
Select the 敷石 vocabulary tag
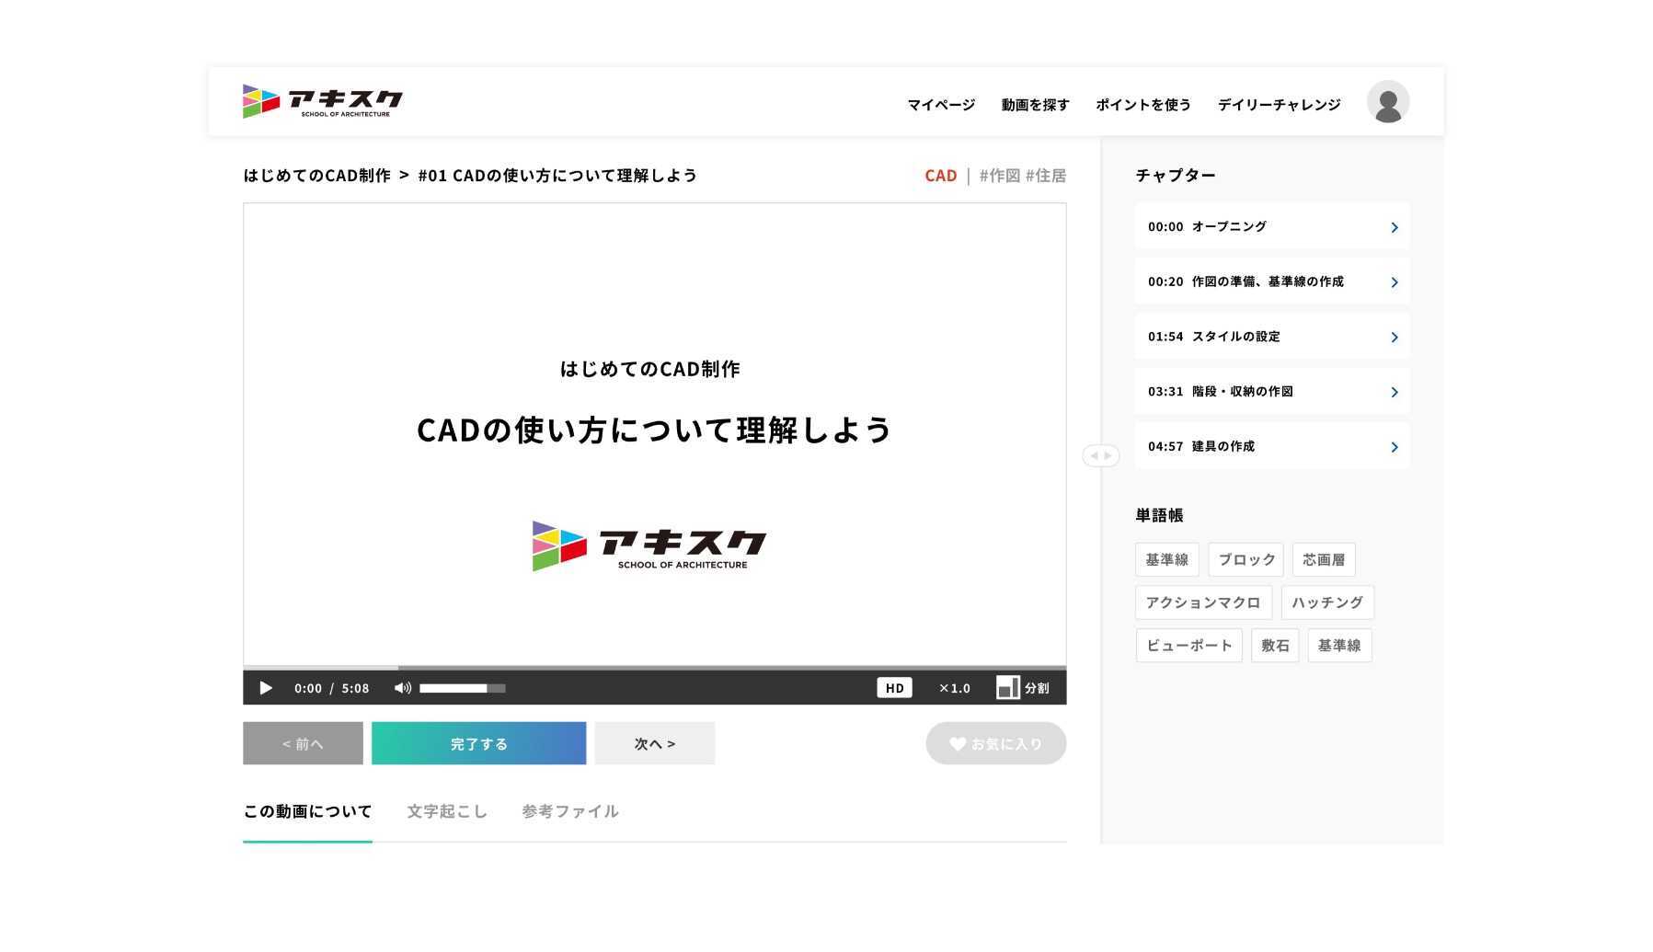point(1274,646)
